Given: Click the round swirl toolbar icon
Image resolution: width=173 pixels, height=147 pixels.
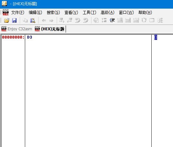Looking at the screenshot, I should (x=96, y=20).
